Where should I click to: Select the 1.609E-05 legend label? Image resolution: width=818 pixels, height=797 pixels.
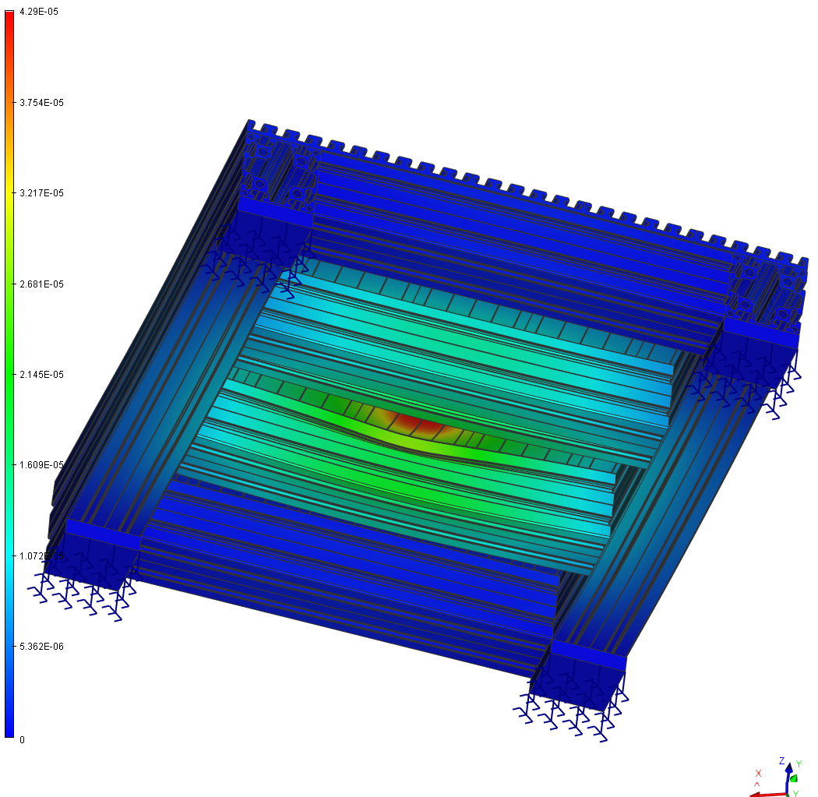click(41, 465)
